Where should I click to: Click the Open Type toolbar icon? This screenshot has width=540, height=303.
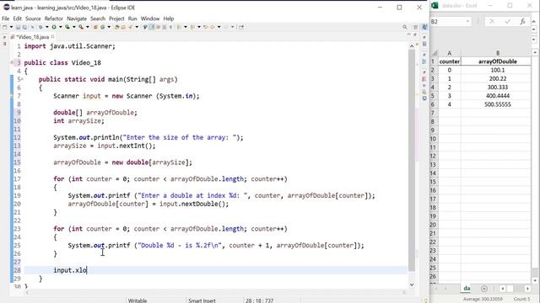[116, 27]
